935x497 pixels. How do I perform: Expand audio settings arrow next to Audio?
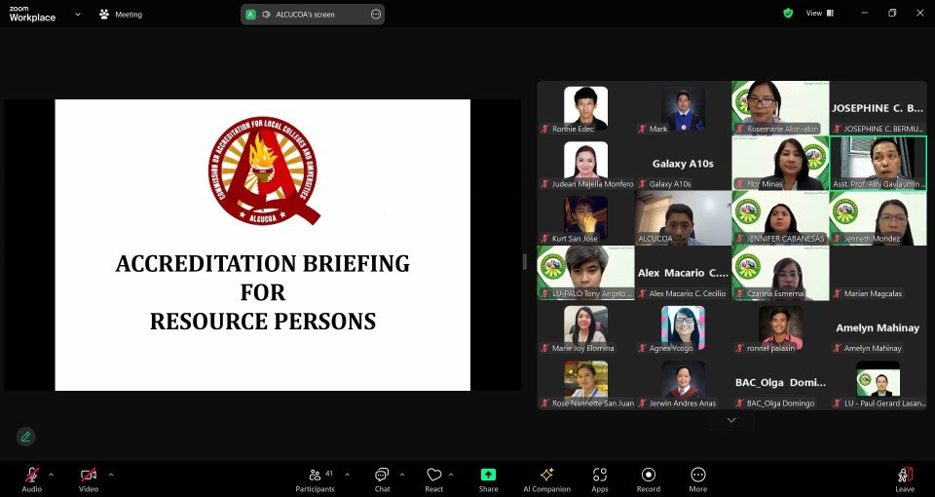[52, 475]
